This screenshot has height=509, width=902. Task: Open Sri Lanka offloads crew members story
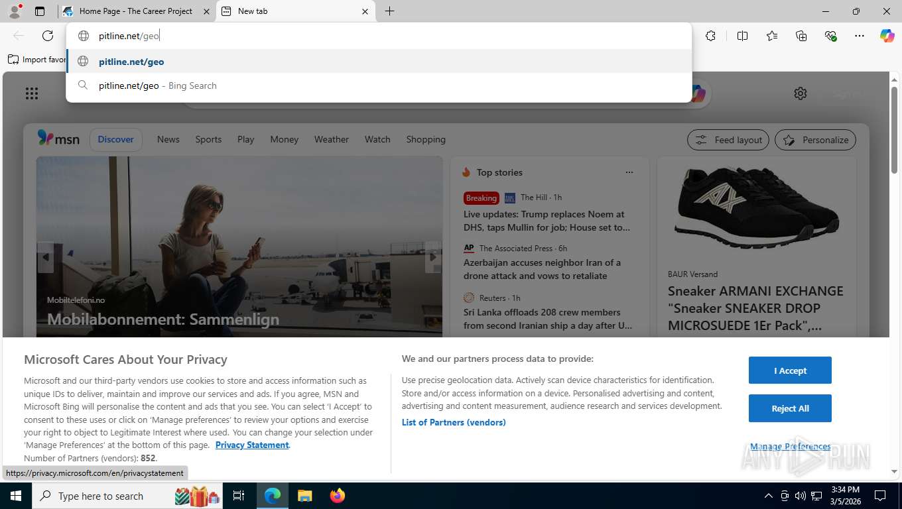pyautogui.click(x=548, y=319)
